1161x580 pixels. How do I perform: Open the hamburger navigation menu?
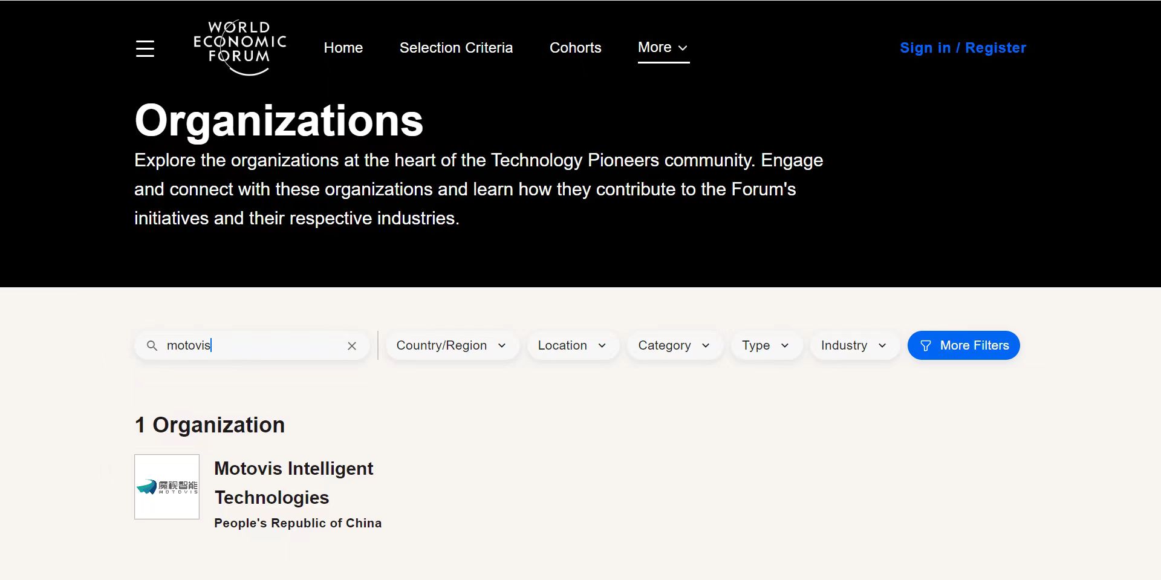145,48
